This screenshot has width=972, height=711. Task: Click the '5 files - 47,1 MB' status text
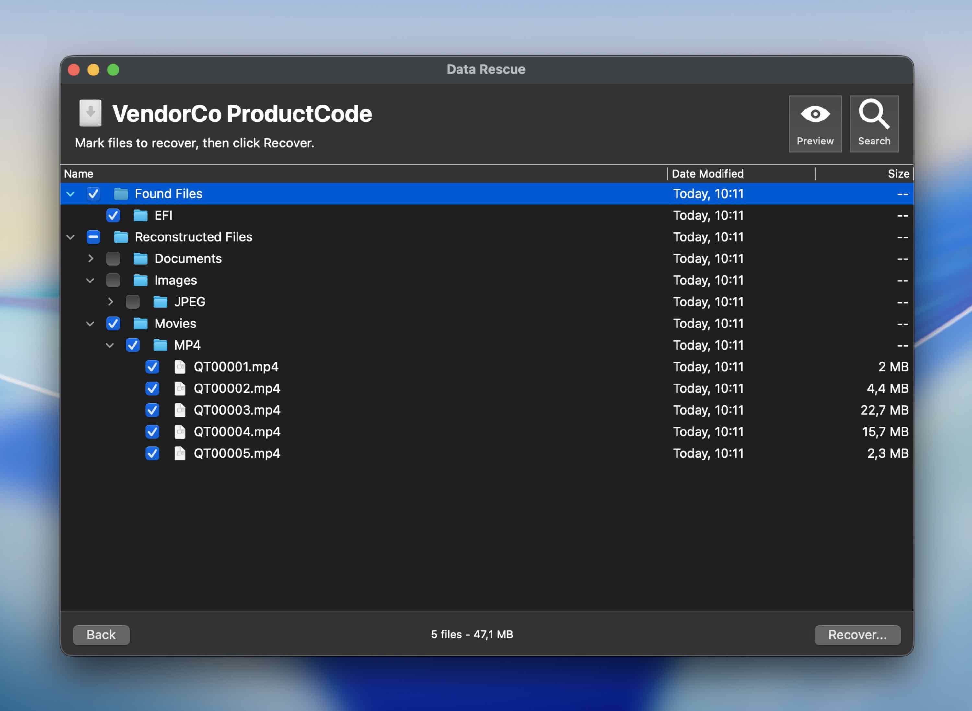point(472,634)
